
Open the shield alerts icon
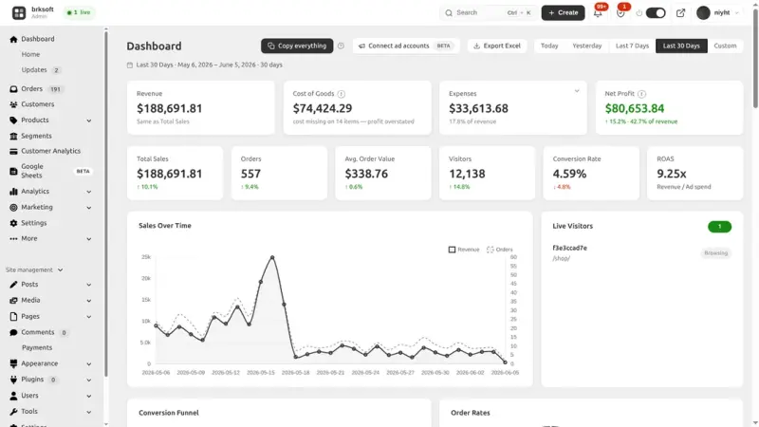point(620,13)
